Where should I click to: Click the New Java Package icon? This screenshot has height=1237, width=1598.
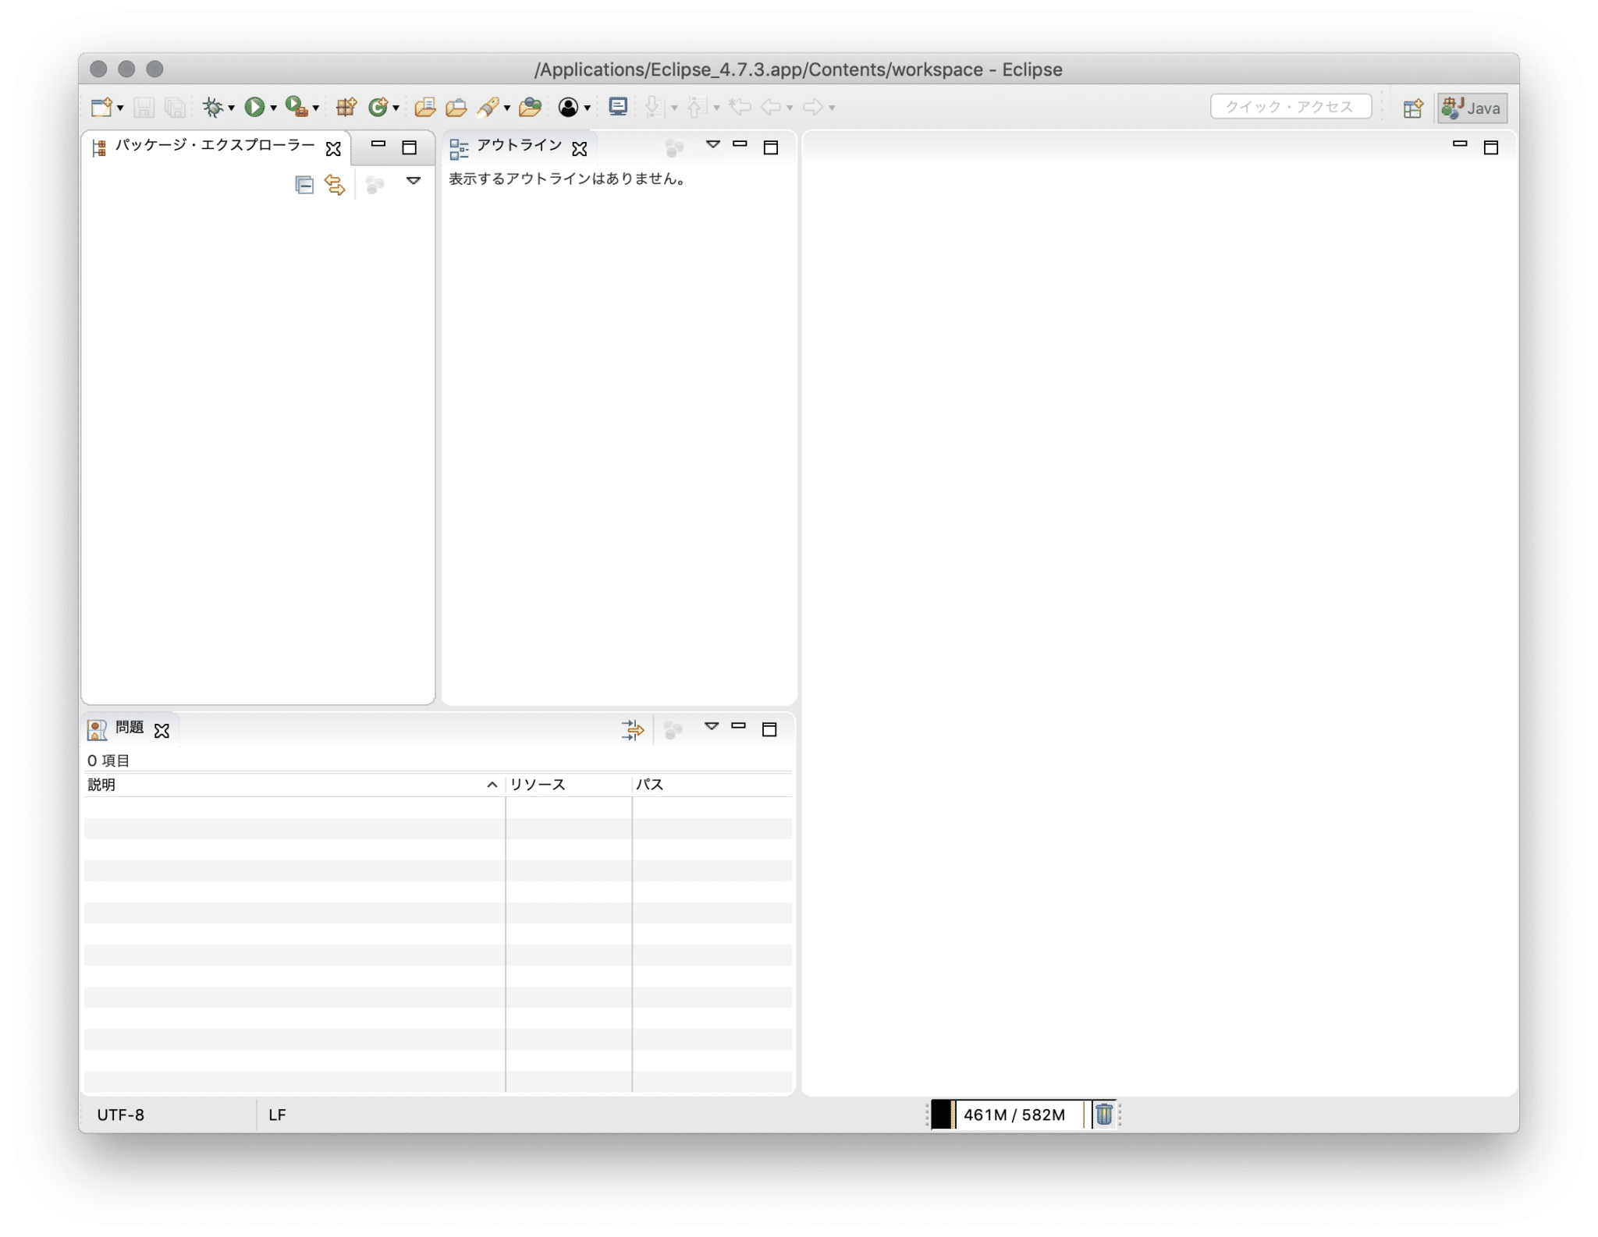pyautogui.click(x=346, y=108)
